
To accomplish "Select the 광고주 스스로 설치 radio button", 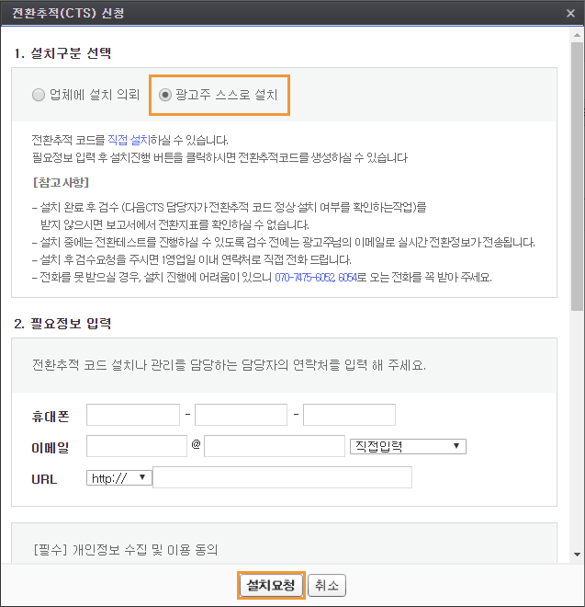I will click(165, 95).
